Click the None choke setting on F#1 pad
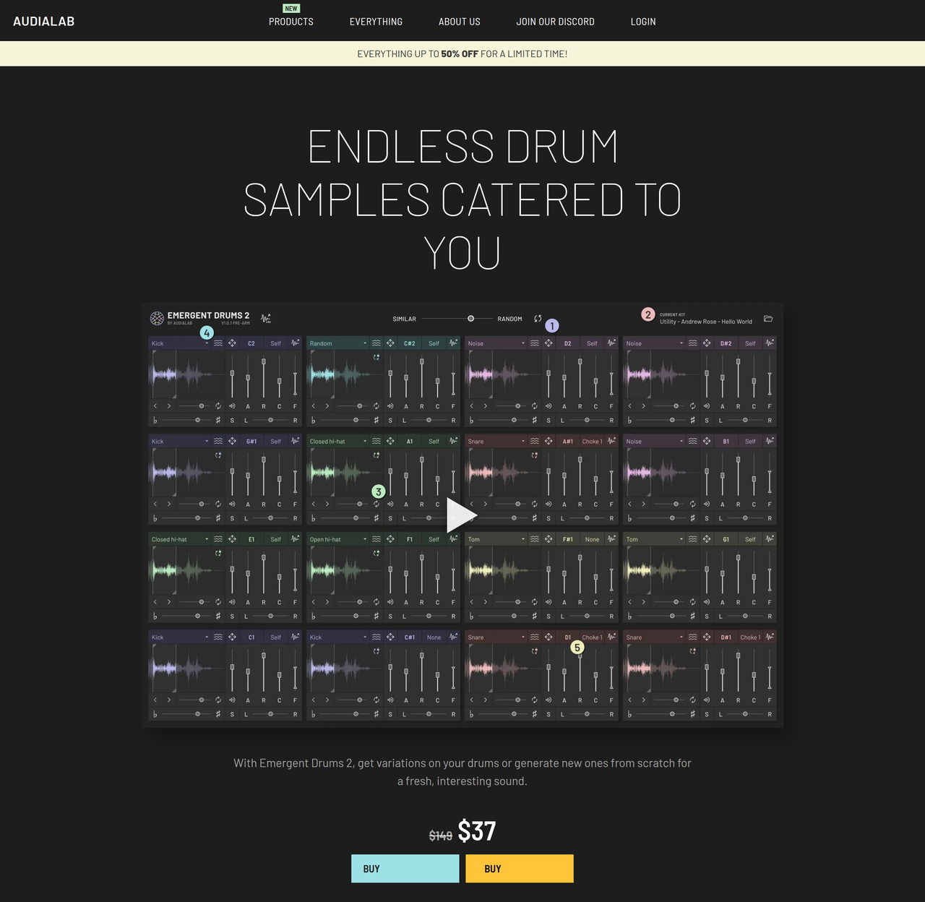The image size is (925, 902). 592,539
